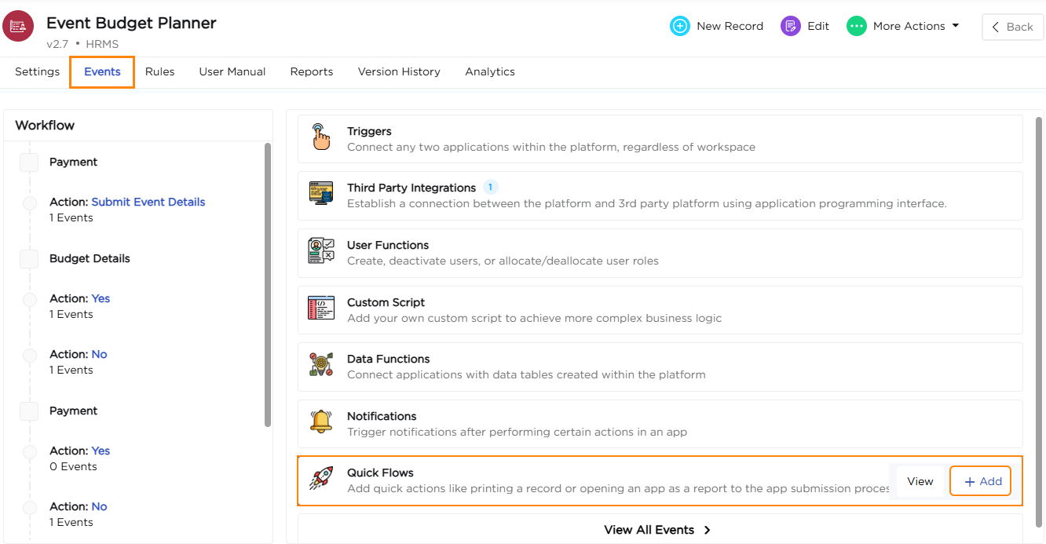The width and height of the screenshot is (1046, 544).
Task: Click the Data Functions icon
Action: coord(320,365)
